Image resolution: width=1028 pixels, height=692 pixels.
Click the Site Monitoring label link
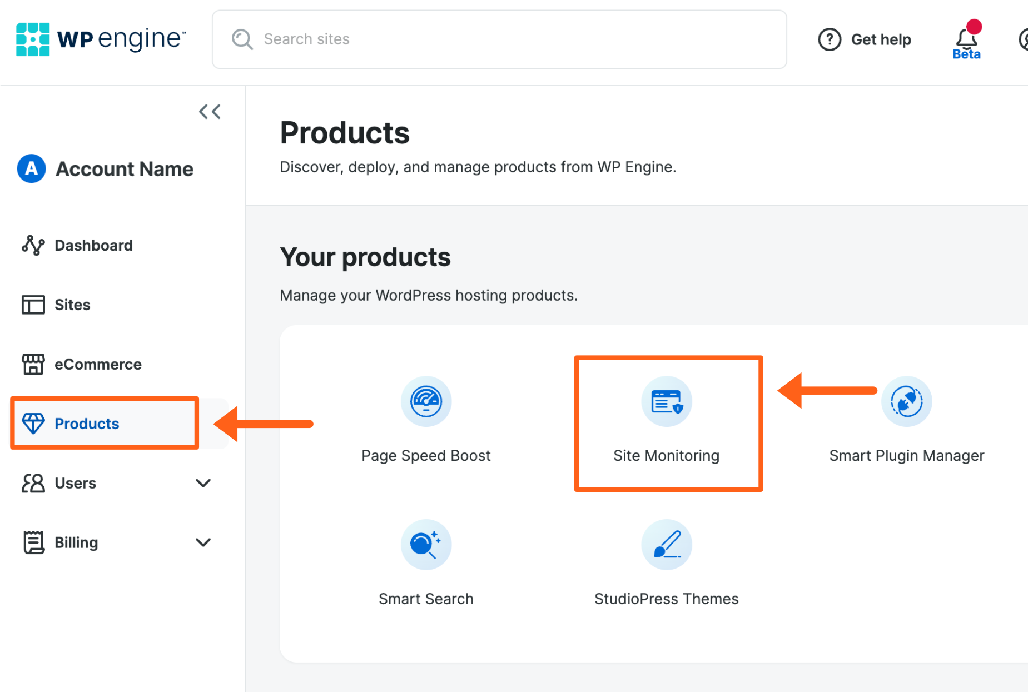tap(667, 455)
